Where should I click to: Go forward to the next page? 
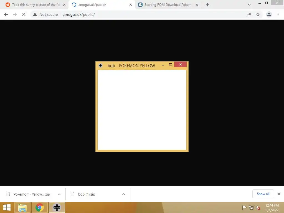(x=15, y=14)
